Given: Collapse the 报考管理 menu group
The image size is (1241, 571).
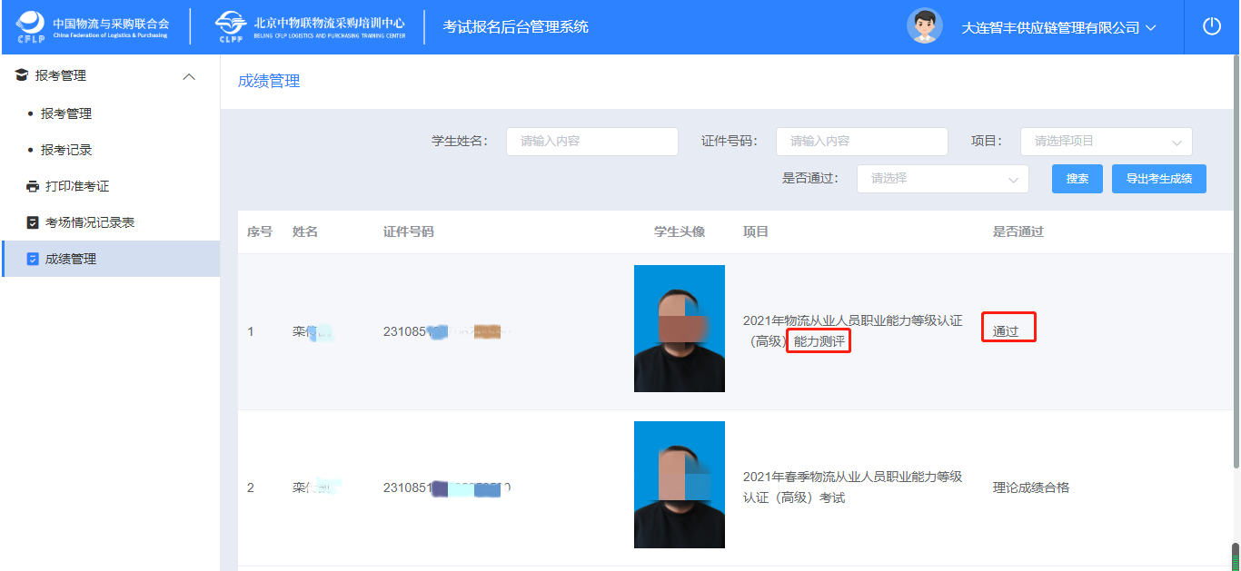Looking at the screenshot, I should 189,75.
